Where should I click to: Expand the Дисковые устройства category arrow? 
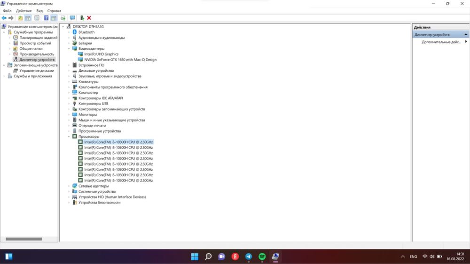[x=69, y=70]
